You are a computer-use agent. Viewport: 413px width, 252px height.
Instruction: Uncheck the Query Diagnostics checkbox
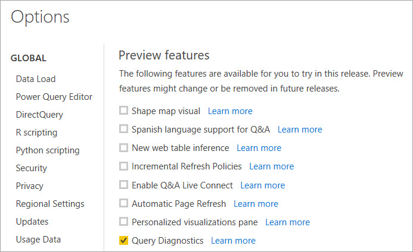[x=123, y=241]
